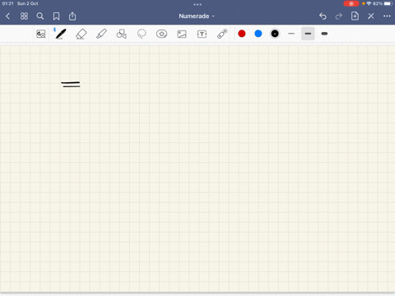395x296 pixels.
Task: Choose the black pen color
Action: (275, 34)
